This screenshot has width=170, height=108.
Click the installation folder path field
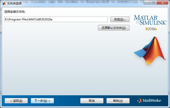(56, 19)
